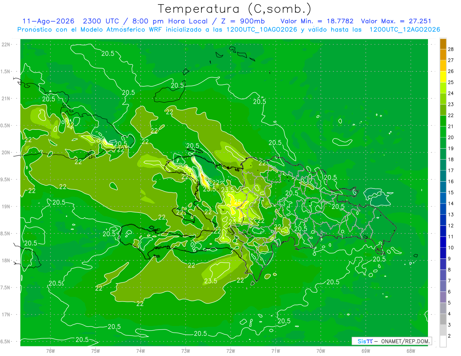Click the "68W" longitude axis label
Viewport: 461px width, 356px height.
pos(411,351)
